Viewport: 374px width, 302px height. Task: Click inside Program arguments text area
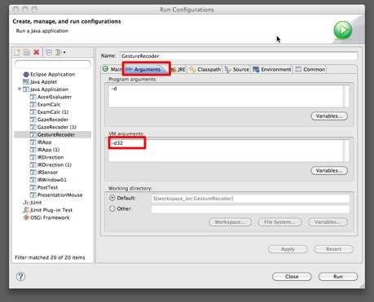[x=226, y=96]
